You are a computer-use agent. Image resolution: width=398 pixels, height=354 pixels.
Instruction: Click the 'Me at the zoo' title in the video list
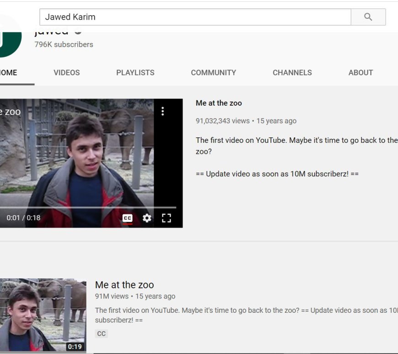[124, 285]
